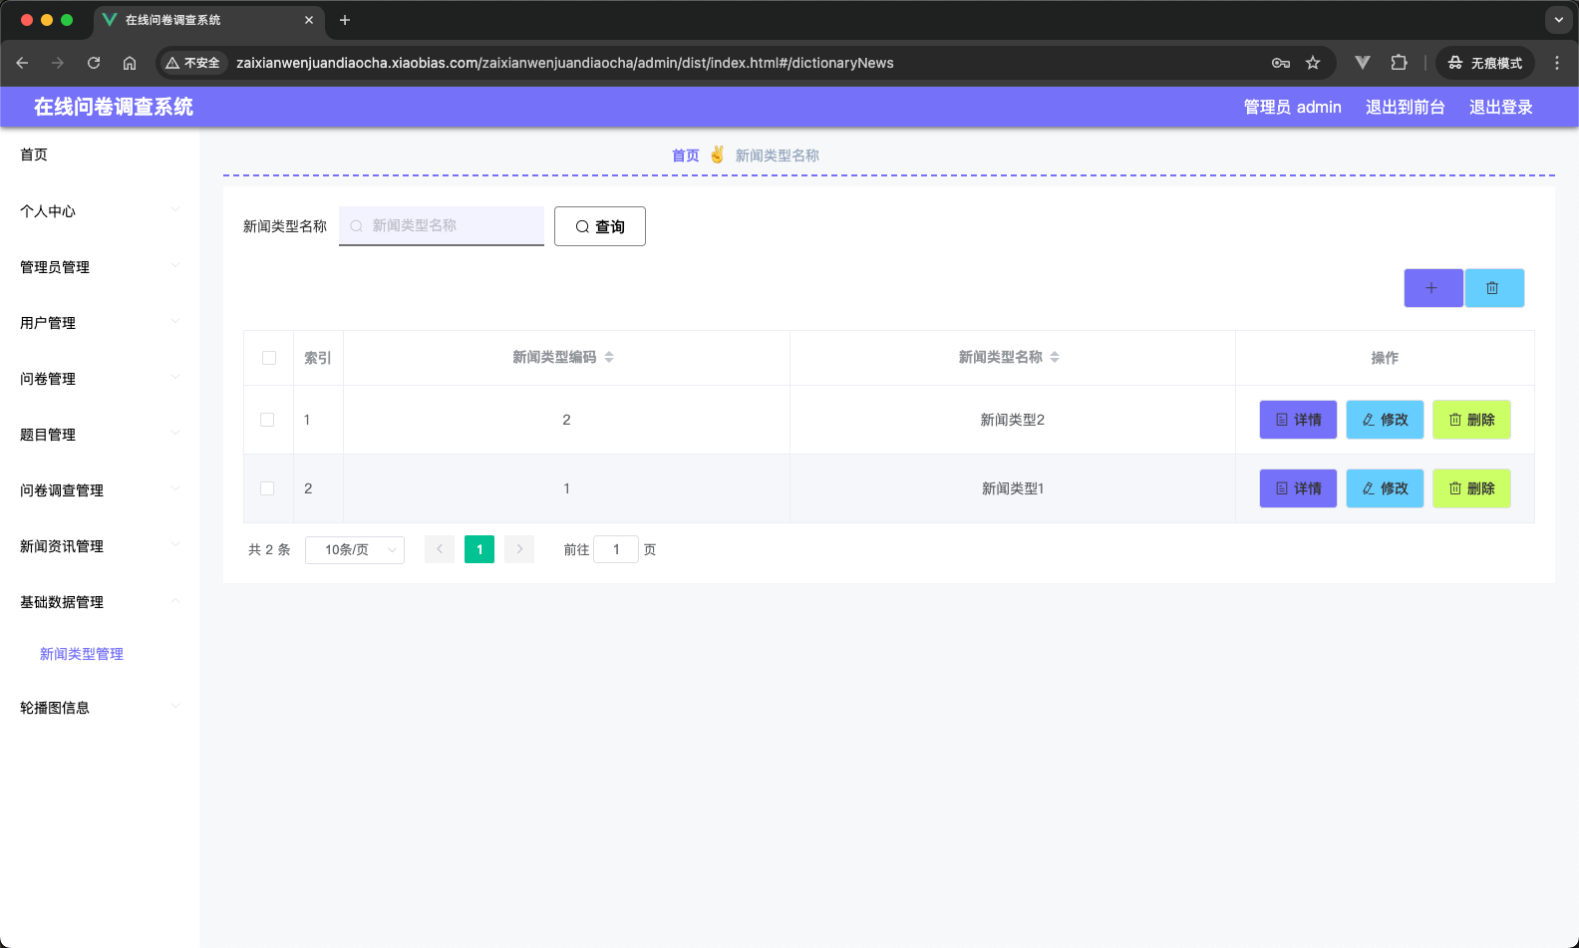Expand 问卷调查管理 sidebar menu

tap(100, 489)
